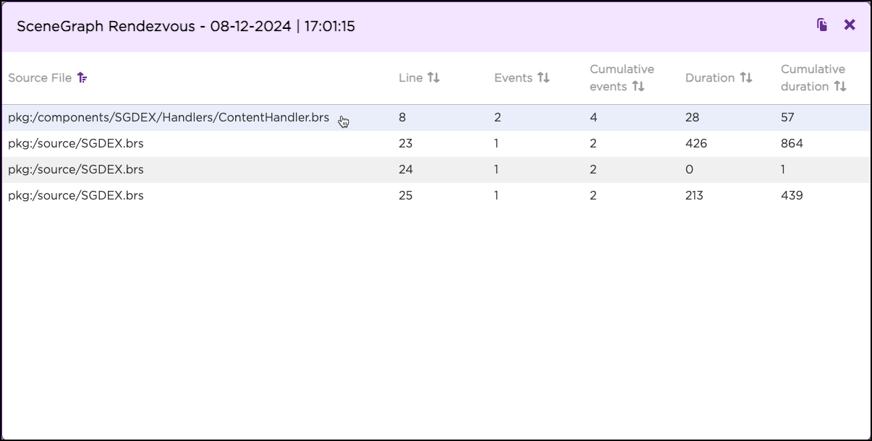Select the SGDEX.brs row for line 25
This screenshot has width=872, height=441.
click(76, 196)
